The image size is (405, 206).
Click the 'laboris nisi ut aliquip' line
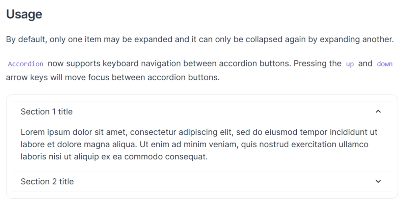[61, 157]
